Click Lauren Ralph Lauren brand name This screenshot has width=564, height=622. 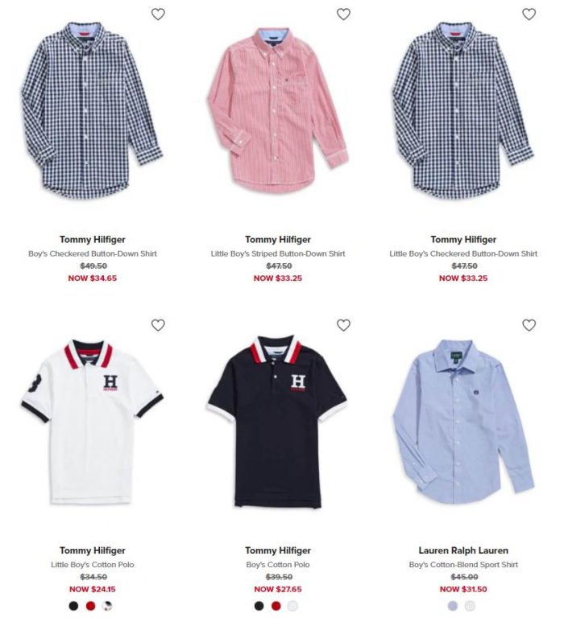(x=463, y=550)
